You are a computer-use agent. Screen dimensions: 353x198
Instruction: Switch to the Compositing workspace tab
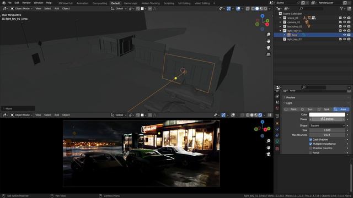tap(100, 3)
